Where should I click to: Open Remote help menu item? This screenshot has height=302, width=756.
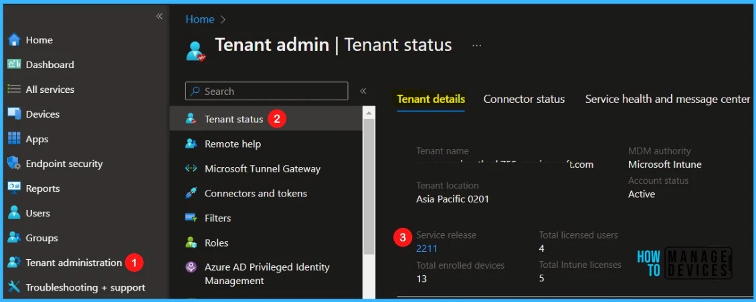266,144
